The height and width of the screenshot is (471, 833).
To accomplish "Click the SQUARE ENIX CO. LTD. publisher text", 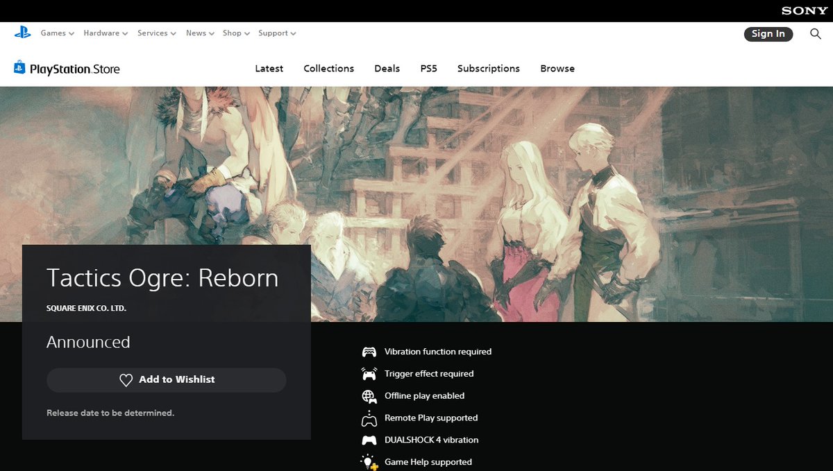I will click(86, 308).
